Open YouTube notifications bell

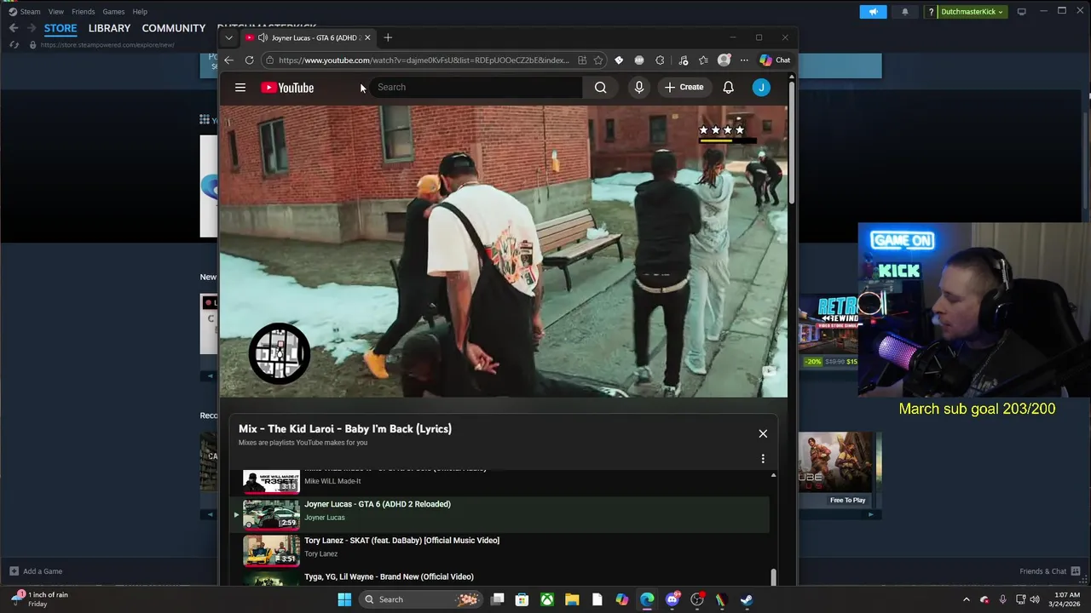tap(728, 87)
